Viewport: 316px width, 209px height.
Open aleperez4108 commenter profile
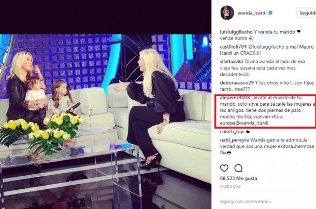tap(235, 97)
